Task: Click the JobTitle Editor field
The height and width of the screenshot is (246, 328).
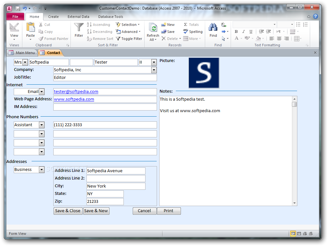Action: tap(105, 78)
